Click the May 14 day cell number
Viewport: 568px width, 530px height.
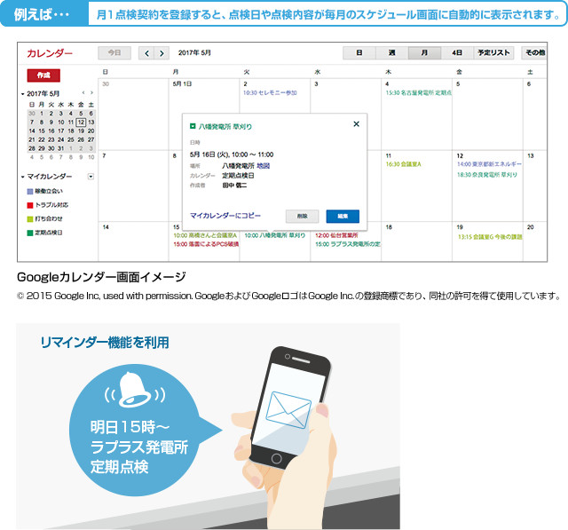106,227
